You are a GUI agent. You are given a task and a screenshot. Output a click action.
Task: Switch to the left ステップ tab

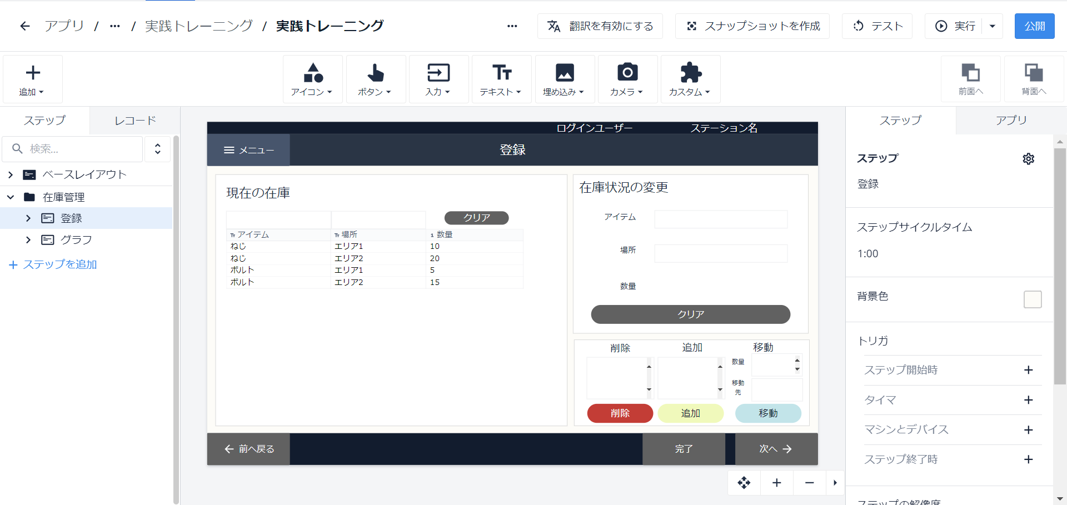coord(44,121)
